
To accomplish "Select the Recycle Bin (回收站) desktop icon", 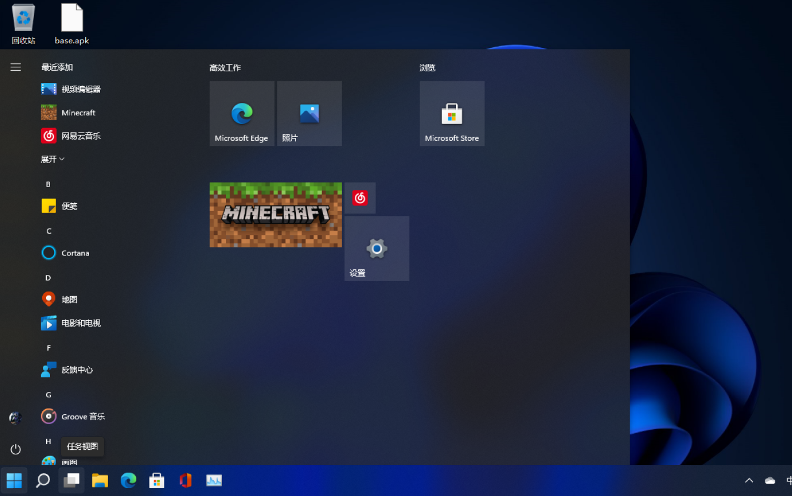I will [x=23, y=24].
